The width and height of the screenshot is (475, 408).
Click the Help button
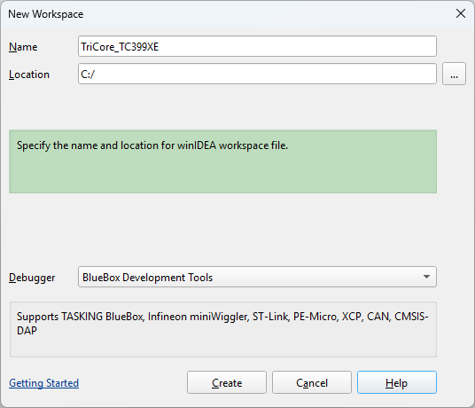pos(397,382)
